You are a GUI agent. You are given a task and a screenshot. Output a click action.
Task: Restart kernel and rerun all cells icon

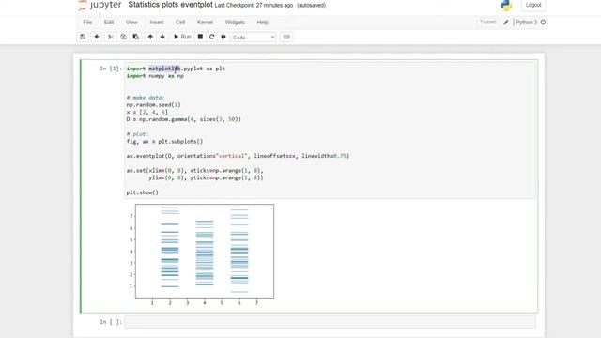[x=223, y=37]
